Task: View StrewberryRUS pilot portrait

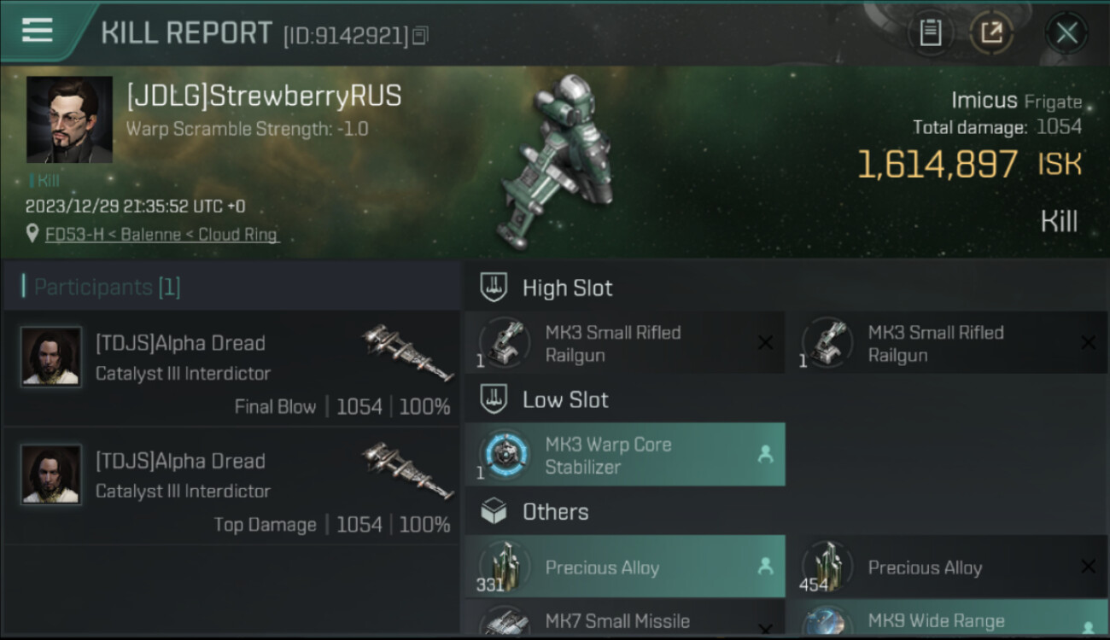Action: point(69,119)
